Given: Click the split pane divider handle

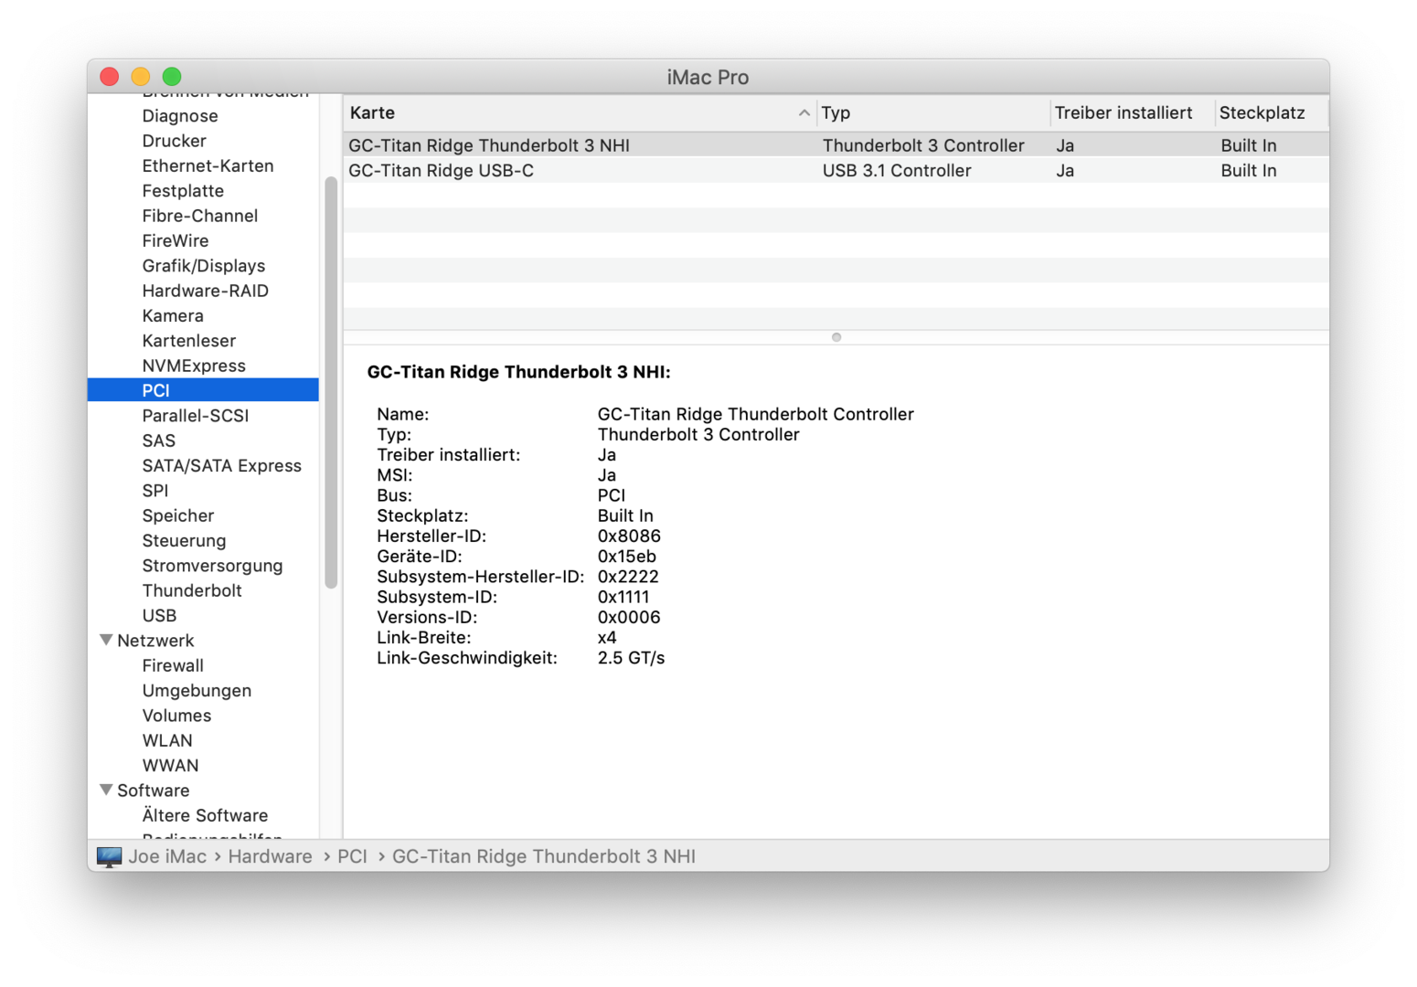Looking at the screenshot, I should pos(836,337).
